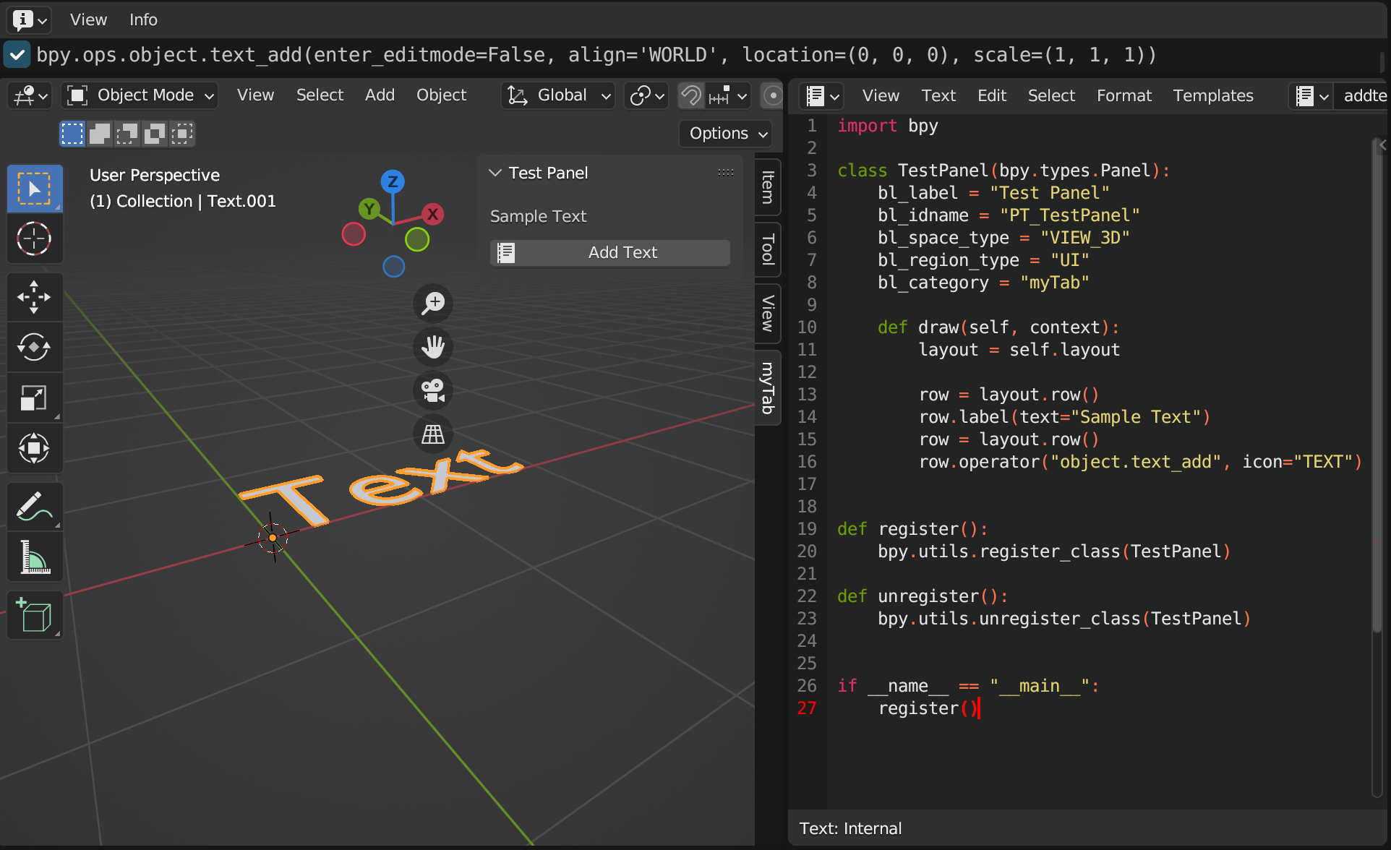The width and height of the screenshot is (1391, 850).
Task: Select the Box Select tool
Action: coord(35,188)
